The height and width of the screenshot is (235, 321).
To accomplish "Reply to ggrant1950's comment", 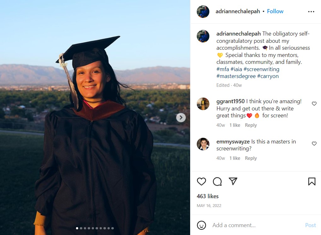I will click(251, 125).
